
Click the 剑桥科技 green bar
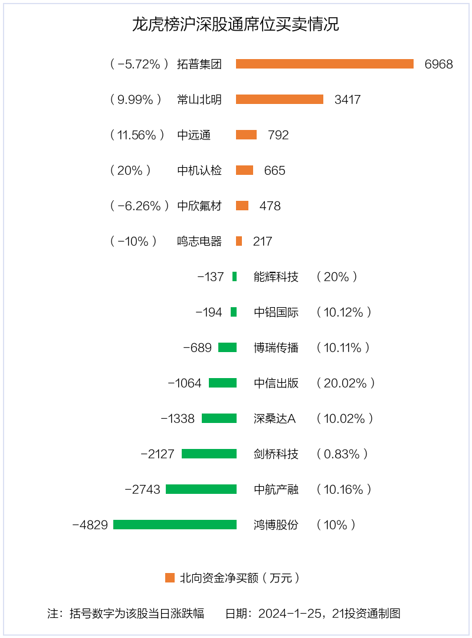point(209,454)
